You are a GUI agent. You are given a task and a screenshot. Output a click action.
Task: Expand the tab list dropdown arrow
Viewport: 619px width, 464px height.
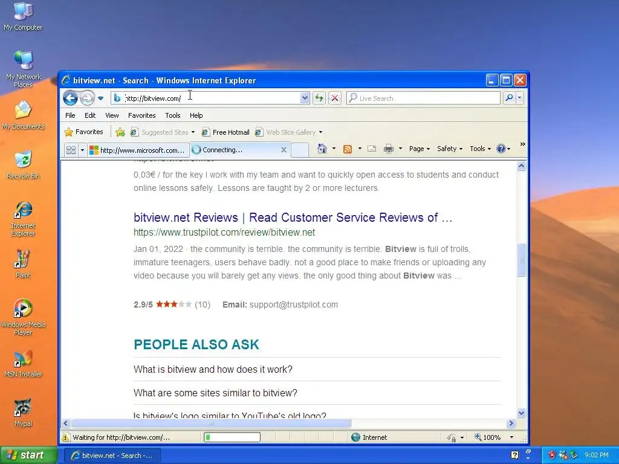pyautogui.click(x=82, y=150)
